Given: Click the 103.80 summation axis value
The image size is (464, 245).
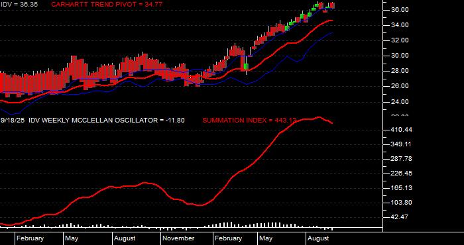Looking at the screenshot, I should pos(401,203).
